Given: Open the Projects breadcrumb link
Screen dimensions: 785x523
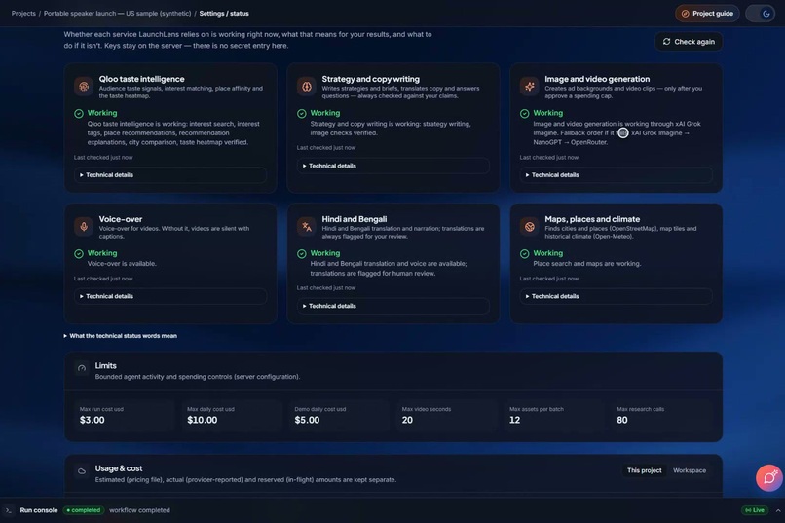Looking at the screenshot, I should click(23, 14).
